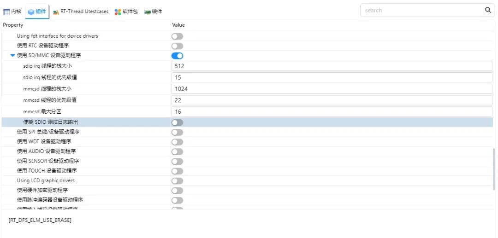
Task: Click the 组件 tab cube icon
Action: click(31, 12)
